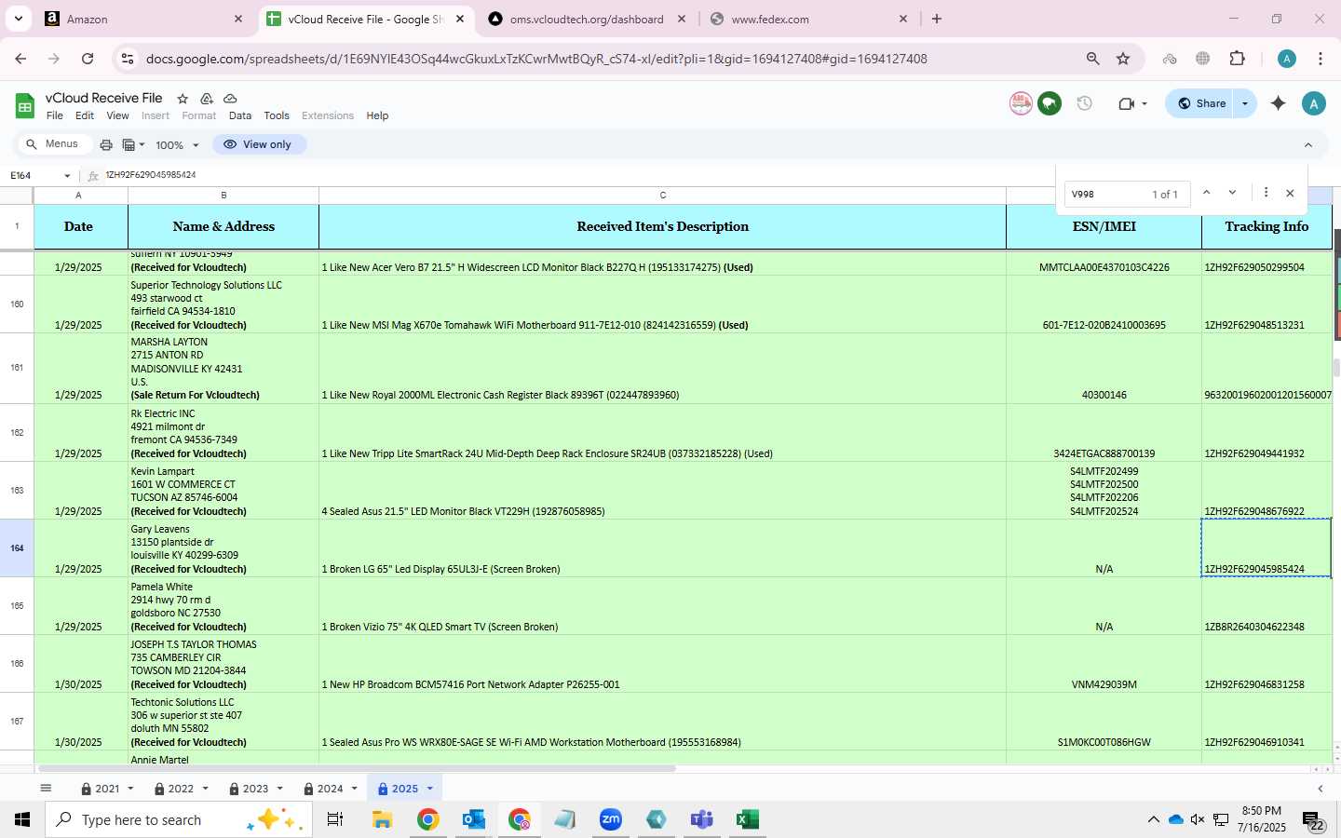The width and height of the screenshot is (1341, 838).
Task: Open the Chrome three-dot menu
Action: click(1321, 59)
